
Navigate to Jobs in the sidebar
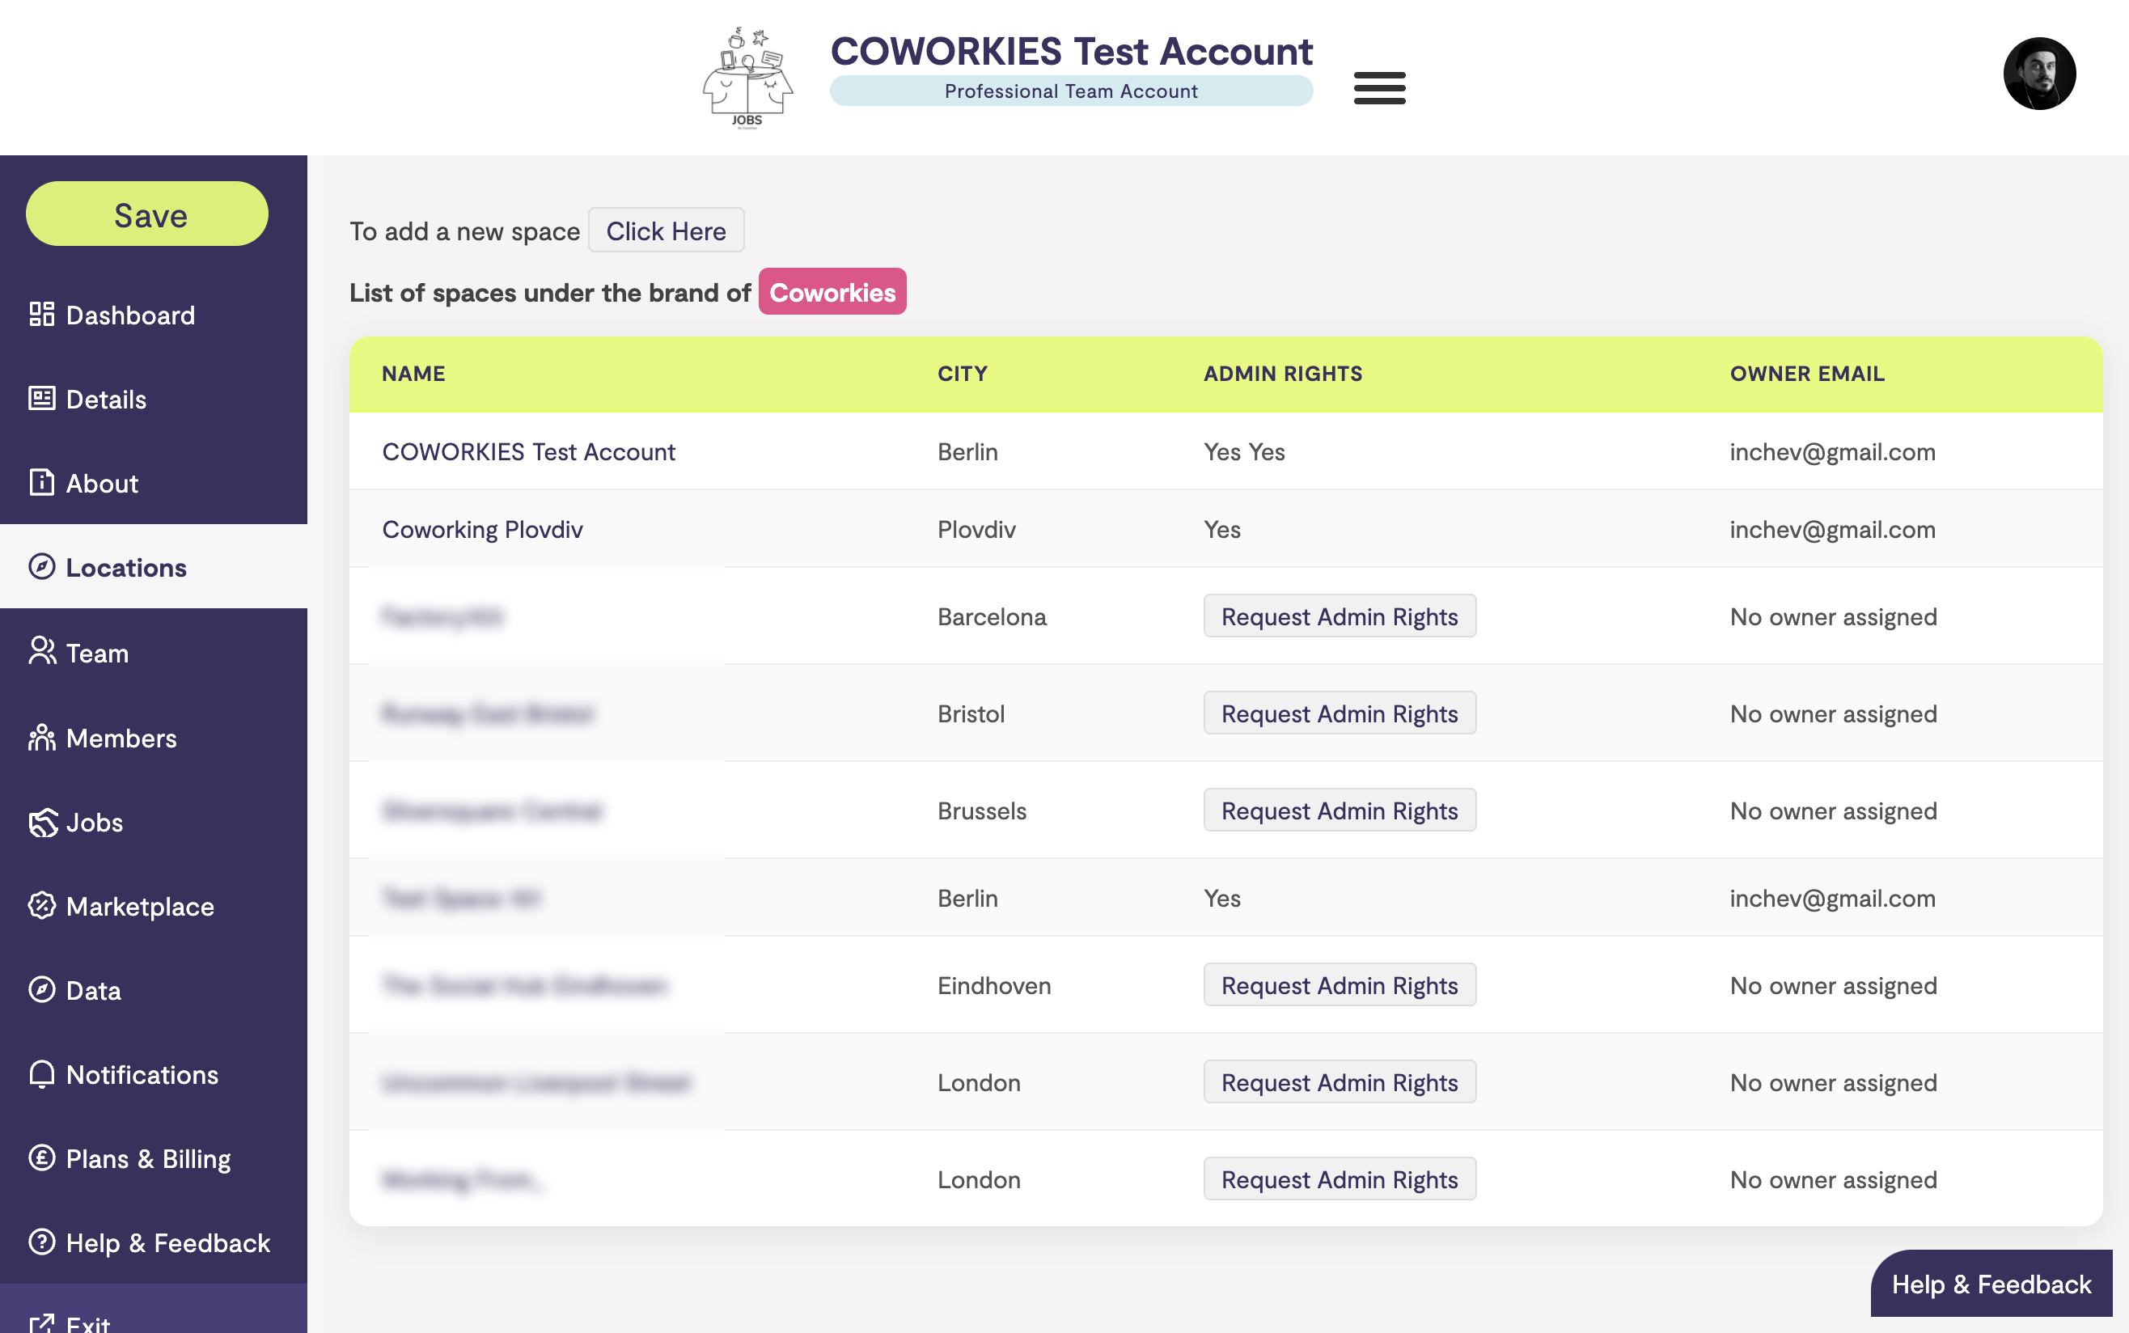tap(95, 822)
